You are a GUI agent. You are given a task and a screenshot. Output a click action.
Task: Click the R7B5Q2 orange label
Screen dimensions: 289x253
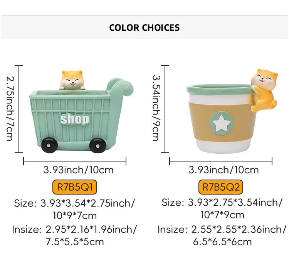point(221,187)
